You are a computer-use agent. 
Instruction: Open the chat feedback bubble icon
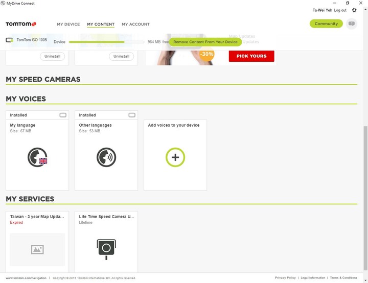(x=351, y=23)
